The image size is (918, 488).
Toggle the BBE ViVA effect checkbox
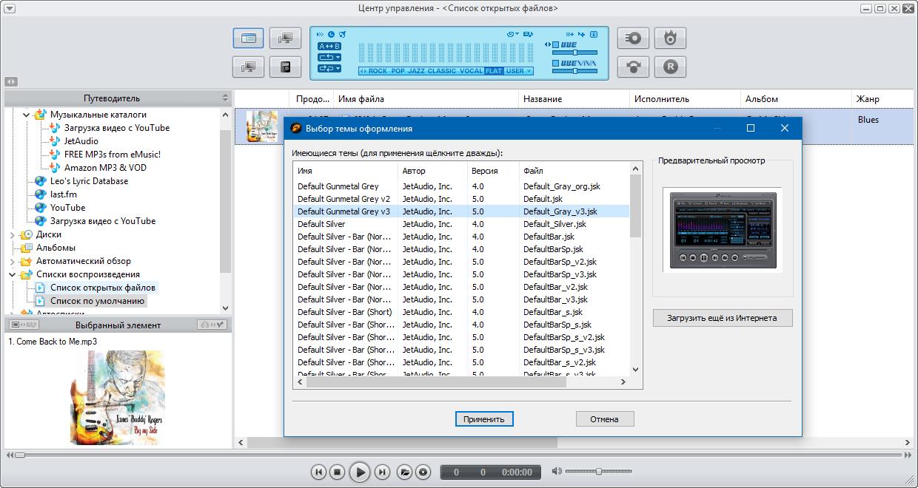[x=555, y=64]
